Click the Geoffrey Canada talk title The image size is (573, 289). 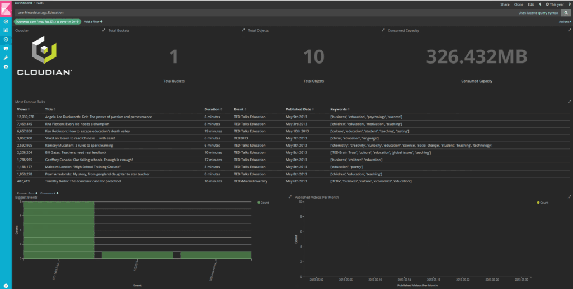(89, 160)
